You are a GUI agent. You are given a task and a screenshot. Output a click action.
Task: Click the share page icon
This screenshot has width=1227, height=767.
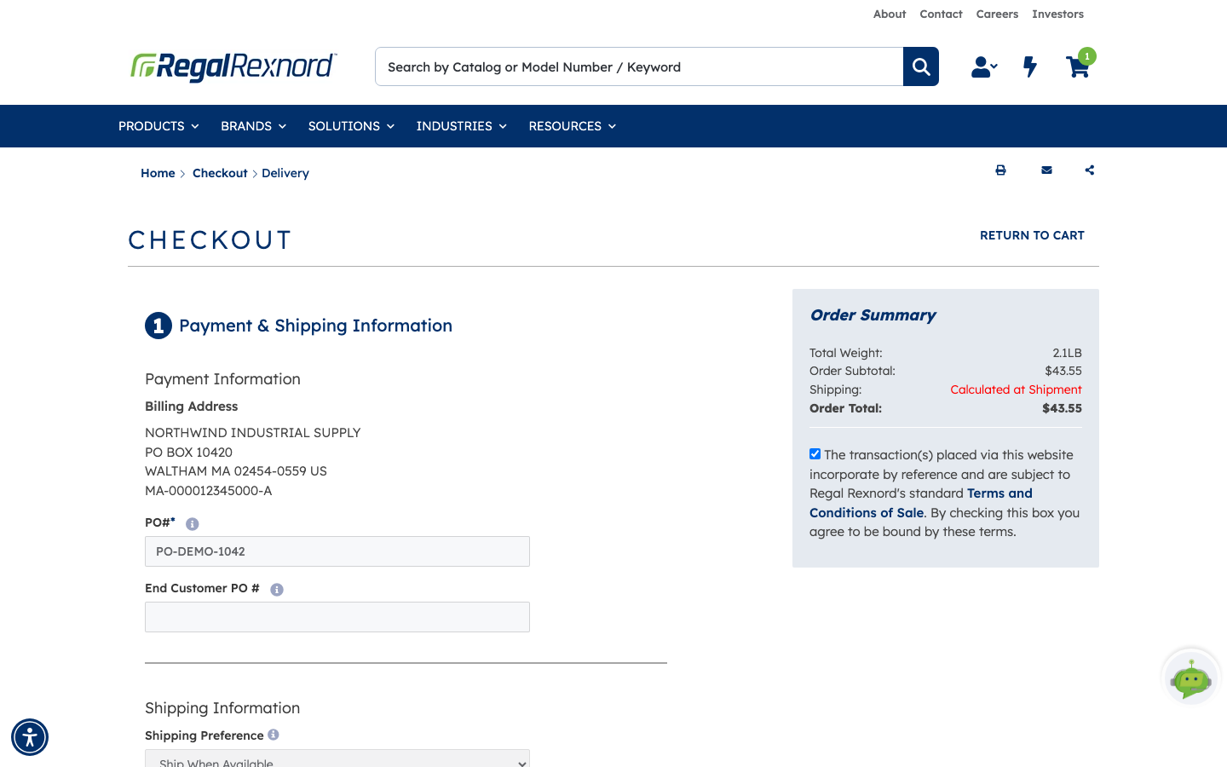click(1090, 170)
